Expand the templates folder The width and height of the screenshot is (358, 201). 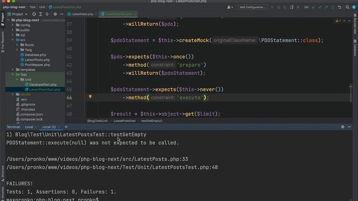point(13,70)
